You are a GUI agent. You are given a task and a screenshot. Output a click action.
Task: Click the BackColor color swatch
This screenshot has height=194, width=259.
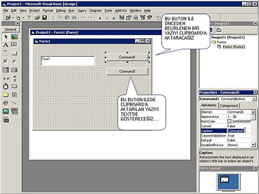(x=229, y=122)
